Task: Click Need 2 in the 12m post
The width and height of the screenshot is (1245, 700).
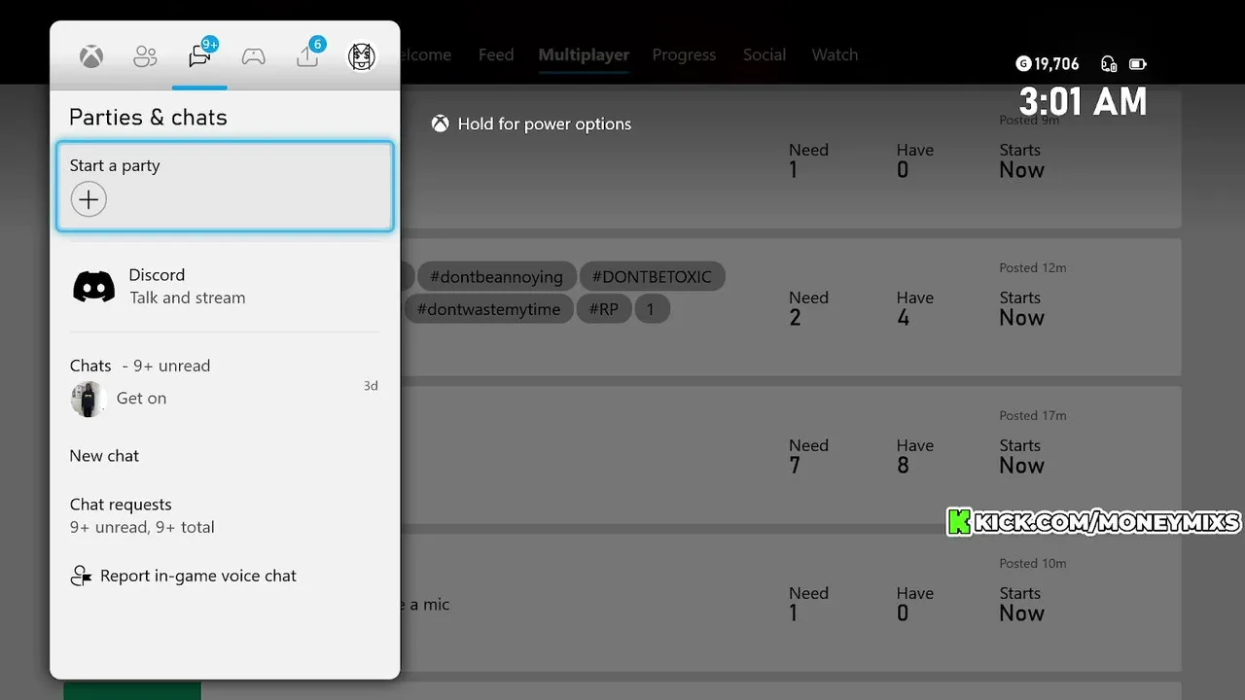Action: pos(808,308)
